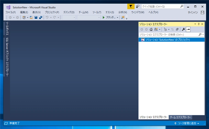Click the Redo arrow icon
Screen dimensions: 209x129
54,17
